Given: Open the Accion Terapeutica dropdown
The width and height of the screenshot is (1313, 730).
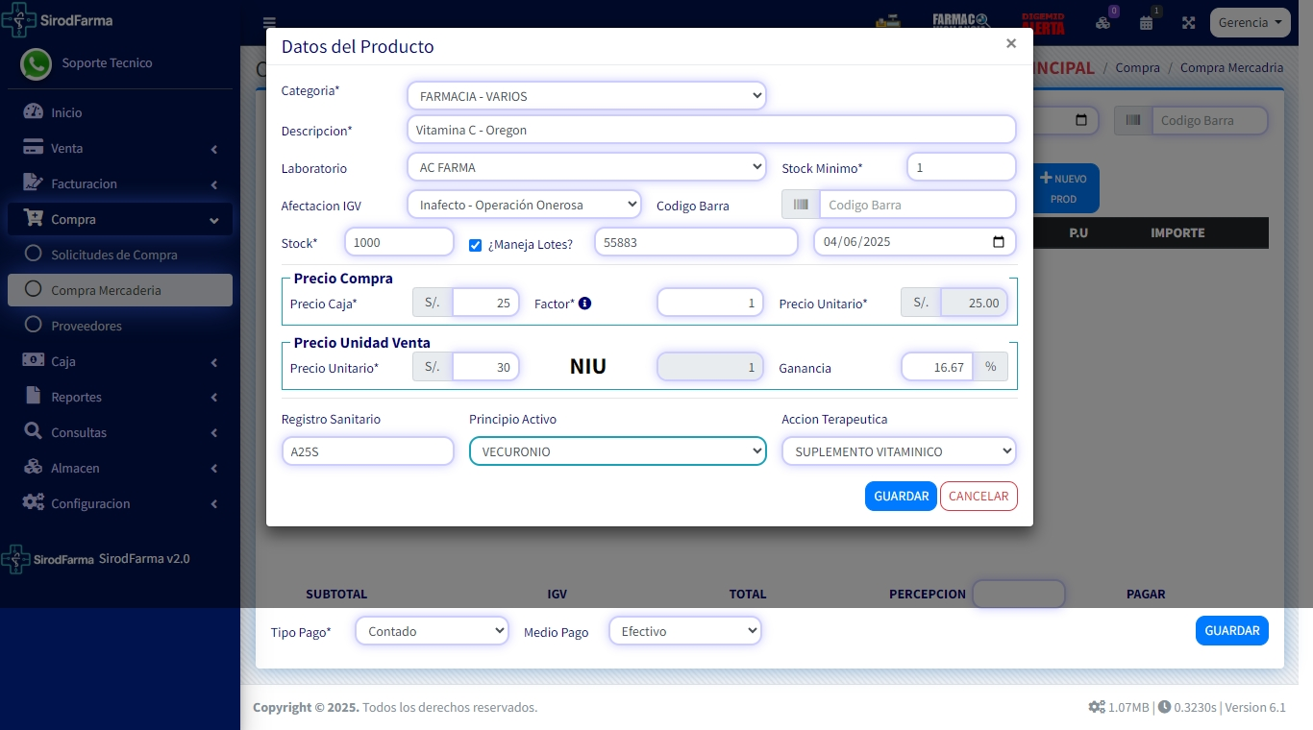Looking at the screenshot, I should (899, 451).
